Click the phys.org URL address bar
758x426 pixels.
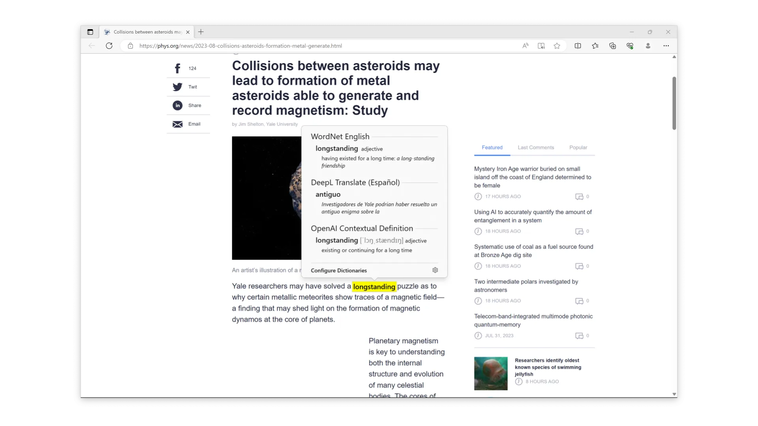point(240,46)
